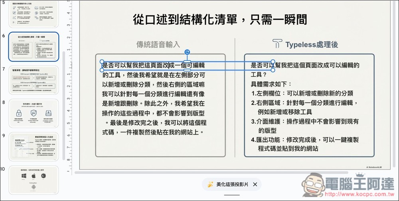Image resolution: width=399 pixels, height=201 pixels.
Task: Click the rotation handle above selected text box
Action: (x=187, y=52)
